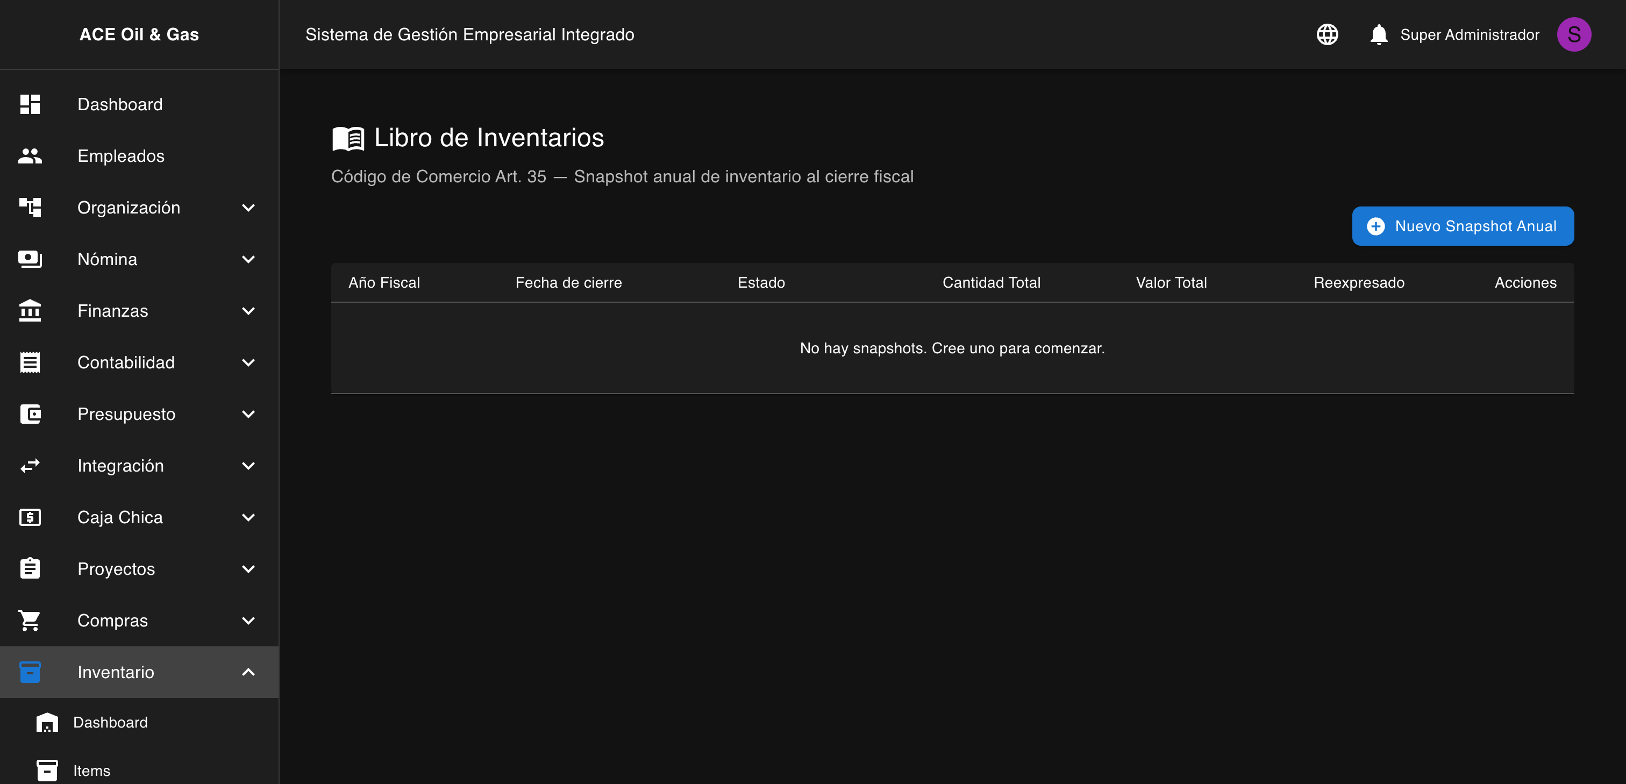The image size is (1626, 784).
Task: Expand the Compras menu chevron
Action: 249,621
